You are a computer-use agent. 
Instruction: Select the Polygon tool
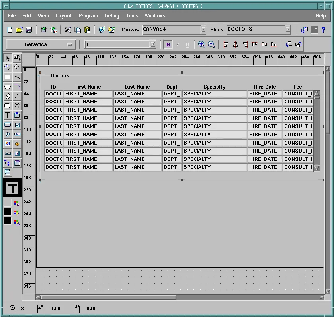(8, 96)
